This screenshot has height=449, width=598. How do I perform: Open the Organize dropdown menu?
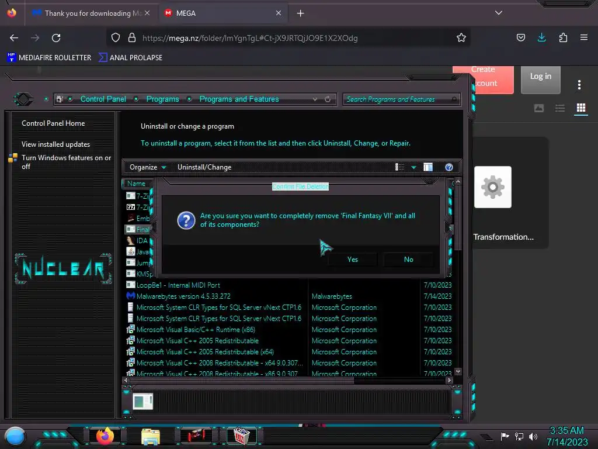click(148, 167)
